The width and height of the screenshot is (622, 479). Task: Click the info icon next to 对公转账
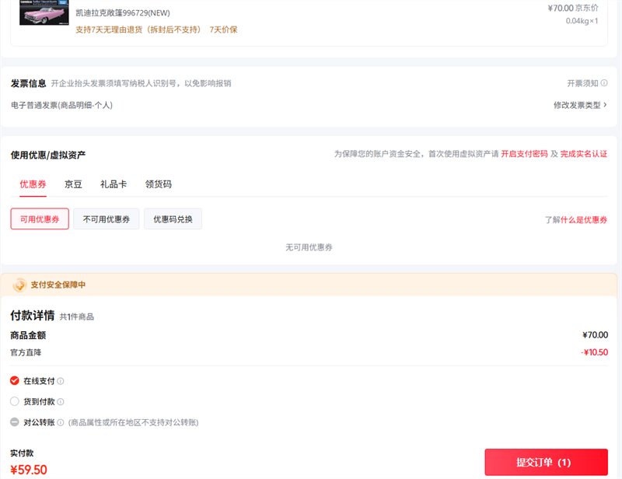click(61, 422)
